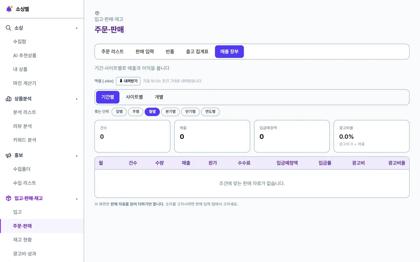Image resolution: width=420 pixels, height=262 pixels.
Task: Click the 상품분석 bar chart icon
Action: (9, 99)
